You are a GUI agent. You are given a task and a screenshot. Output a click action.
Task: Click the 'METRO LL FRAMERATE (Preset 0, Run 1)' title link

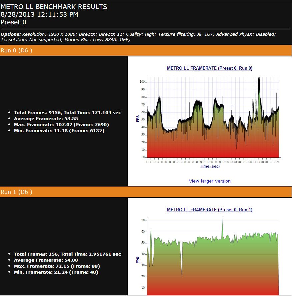coord(209,210)
